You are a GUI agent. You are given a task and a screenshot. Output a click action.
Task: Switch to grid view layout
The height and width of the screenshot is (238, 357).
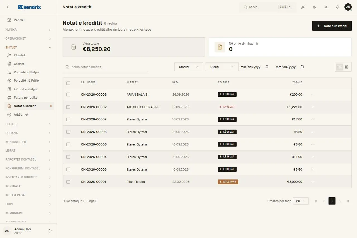pyautogui.click(x=347, y=67)
